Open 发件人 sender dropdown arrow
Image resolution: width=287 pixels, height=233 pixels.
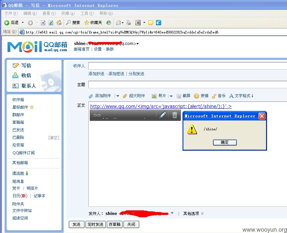172,213
